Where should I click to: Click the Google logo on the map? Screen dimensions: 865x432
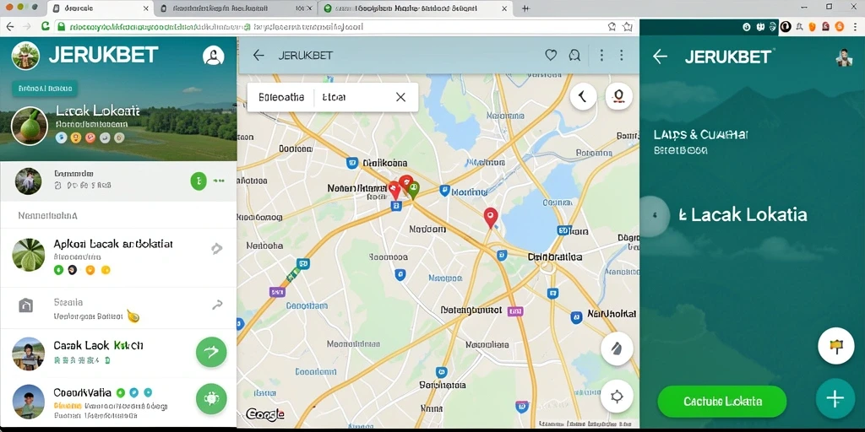[x=264, y=414]
